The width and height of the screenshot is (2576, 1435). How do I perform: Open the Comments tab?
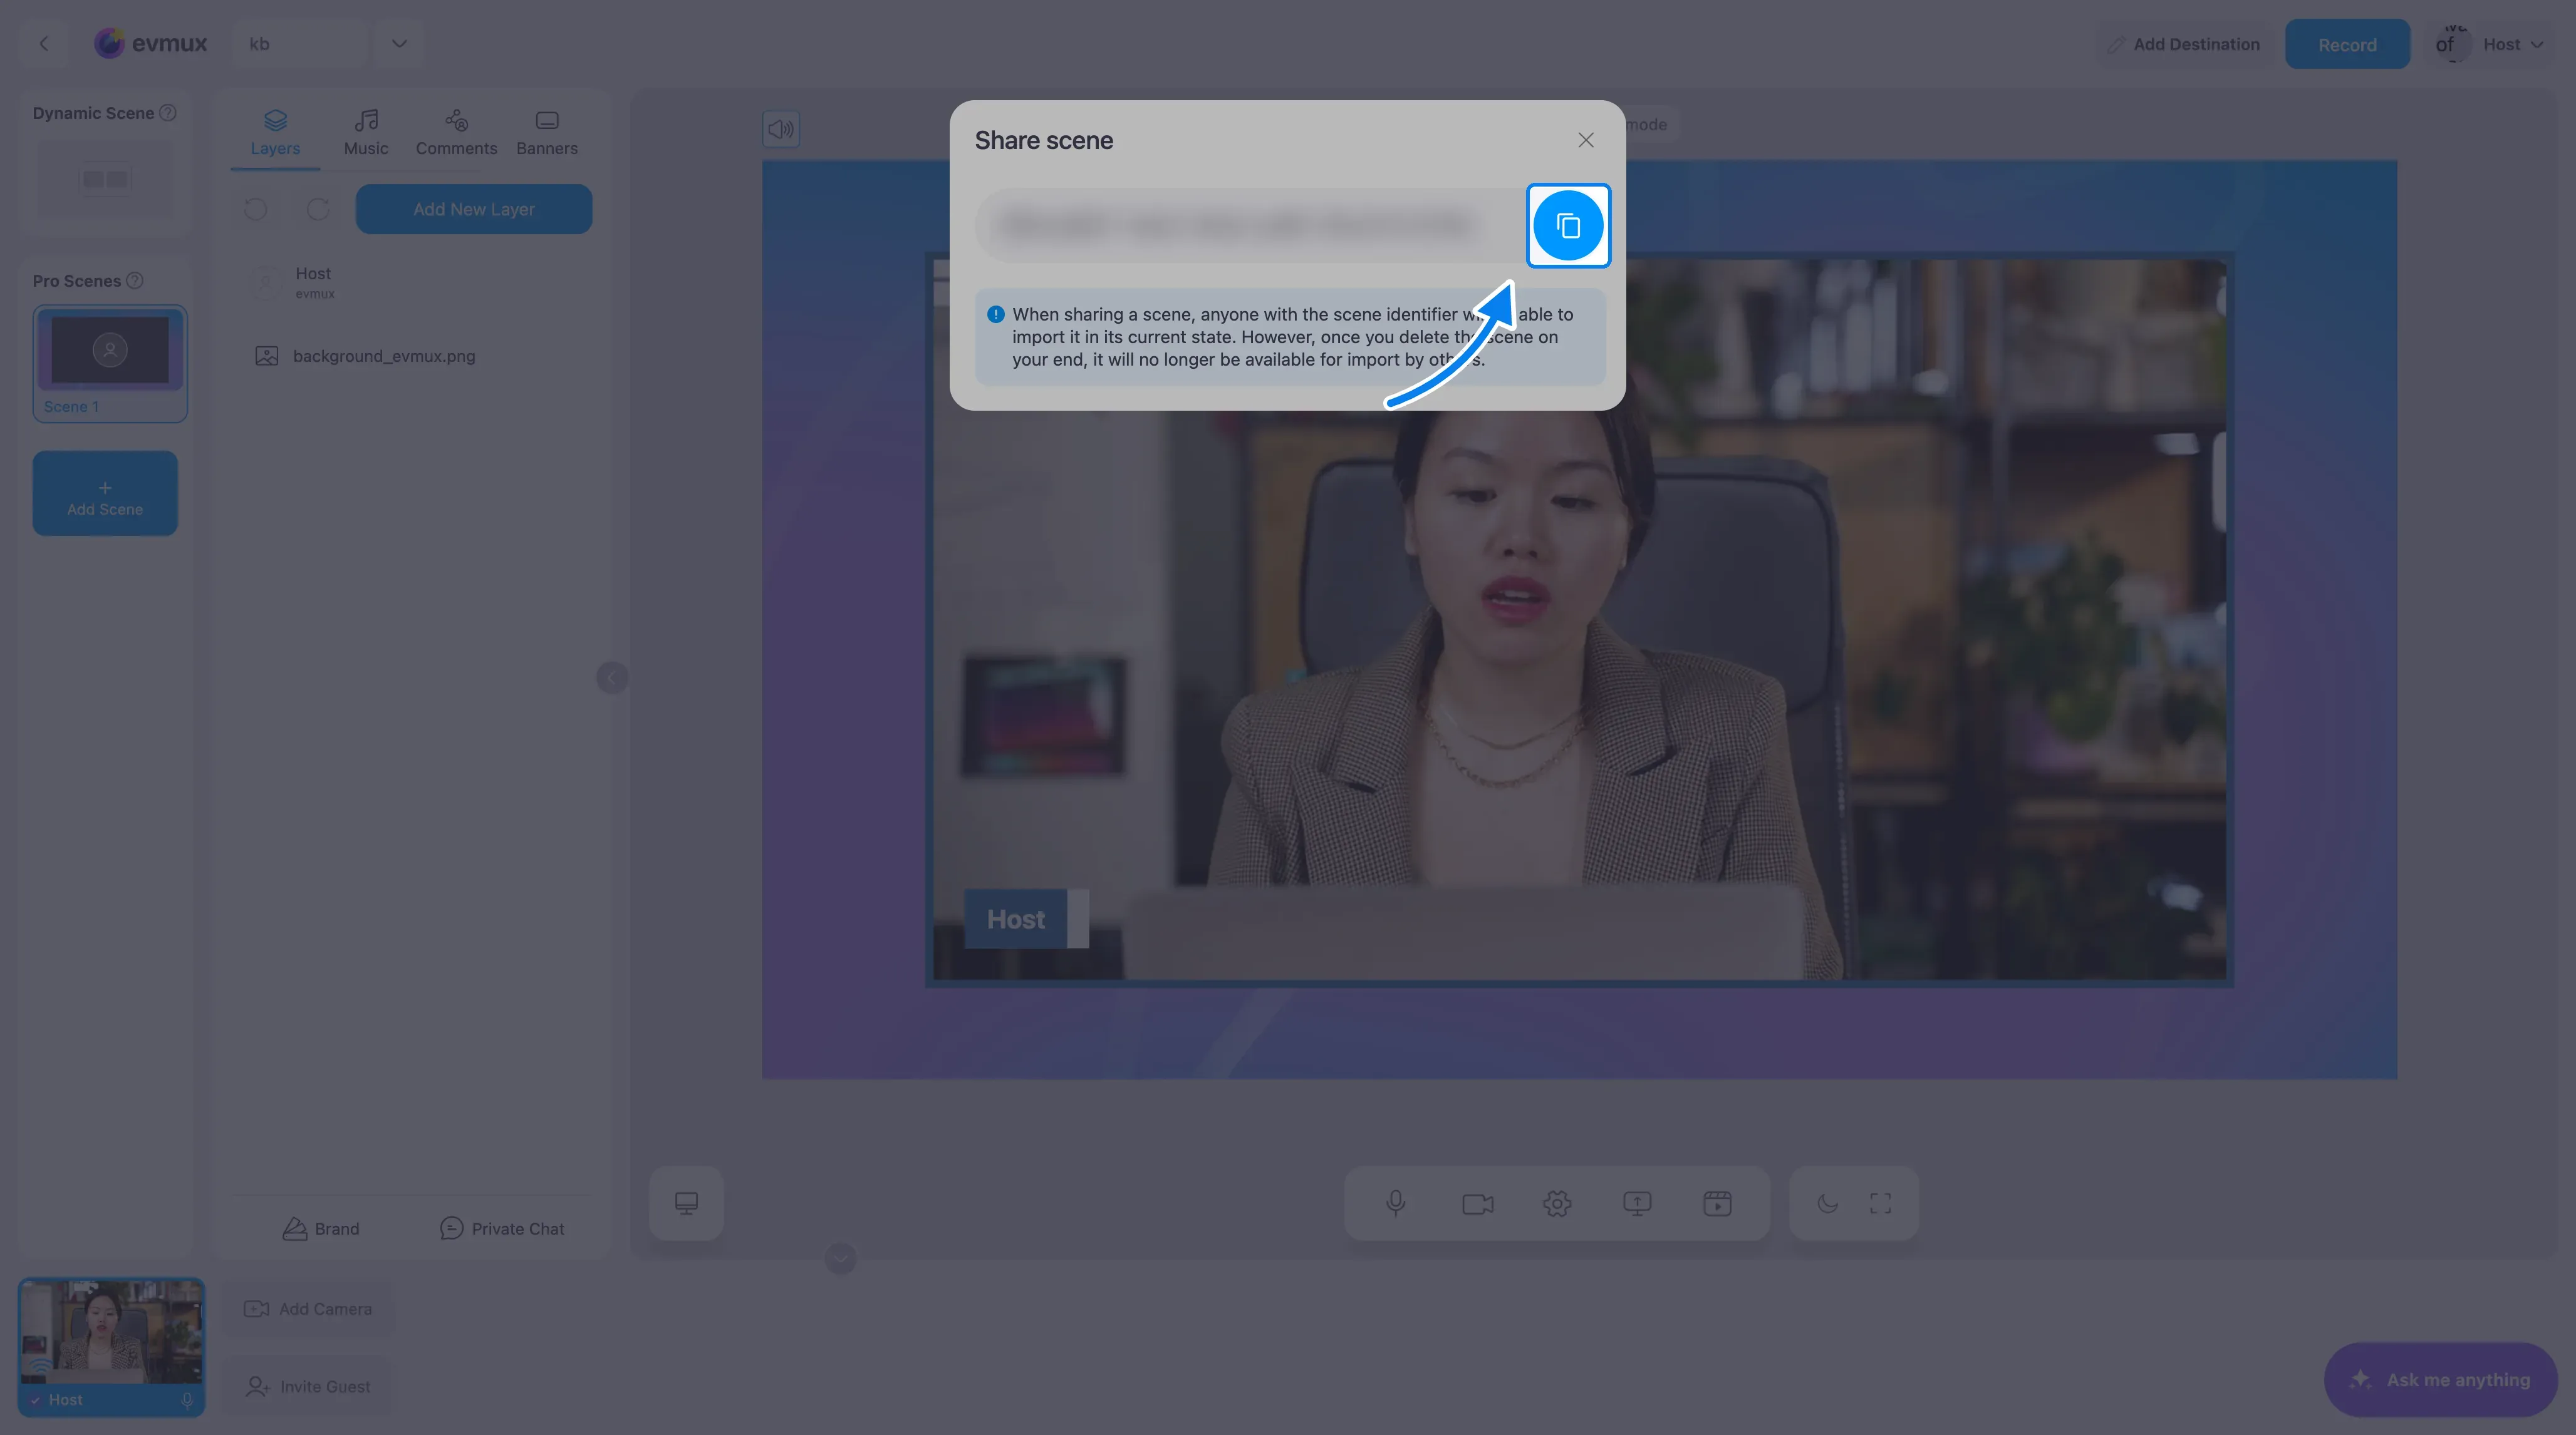tap(456, 133)
